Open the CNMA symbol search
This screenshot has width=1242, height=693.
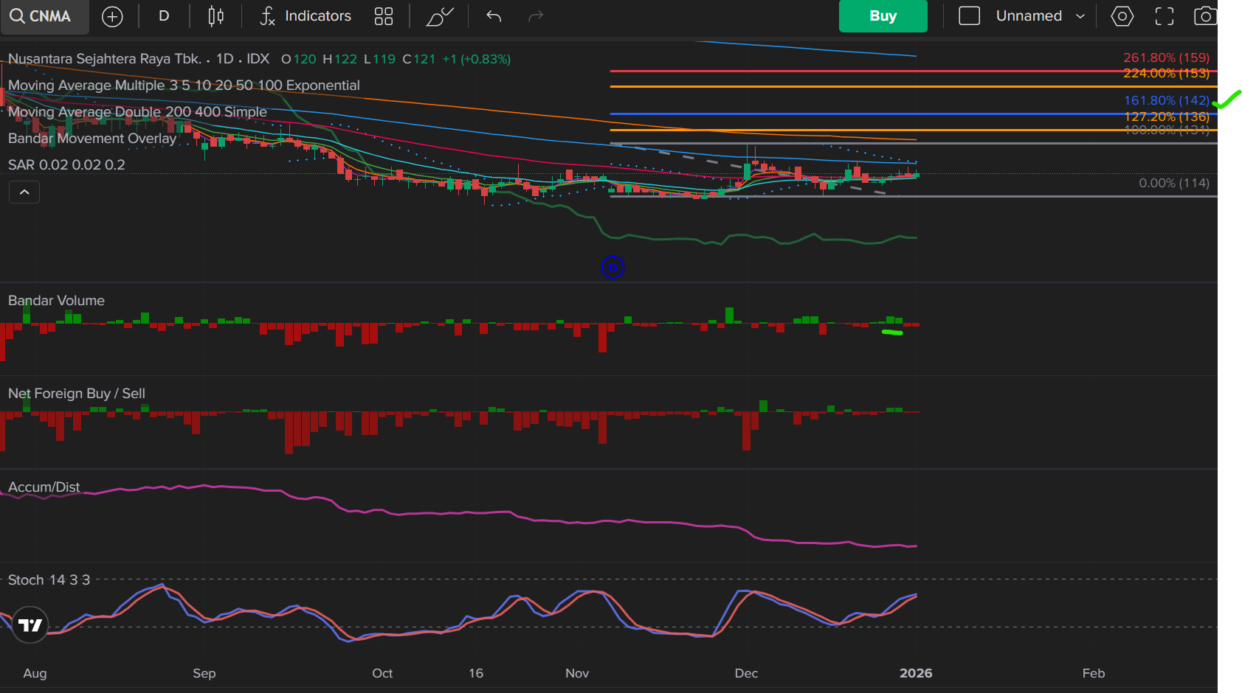pyautogui.click(x=41, y=16)
